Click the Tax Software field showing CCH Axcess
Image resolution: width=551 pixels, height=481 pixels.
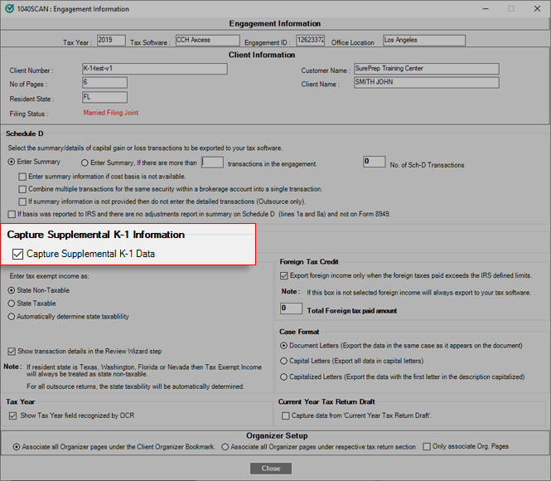(x=208, y=40)
